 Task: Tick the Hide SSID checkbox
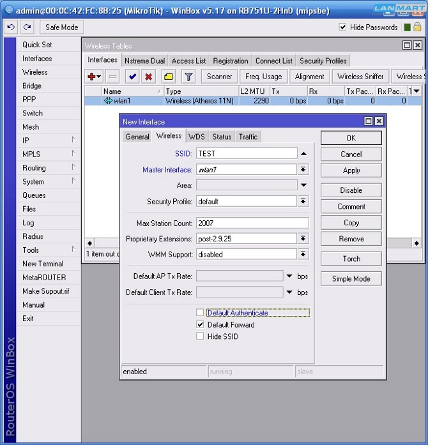tap(200, 336)
